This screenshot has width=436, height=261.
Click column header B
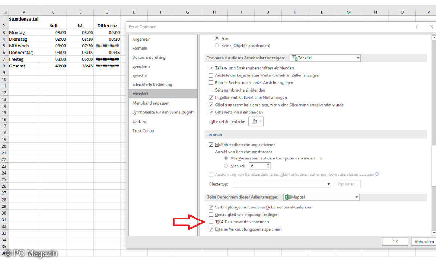[x=53, y=12]
